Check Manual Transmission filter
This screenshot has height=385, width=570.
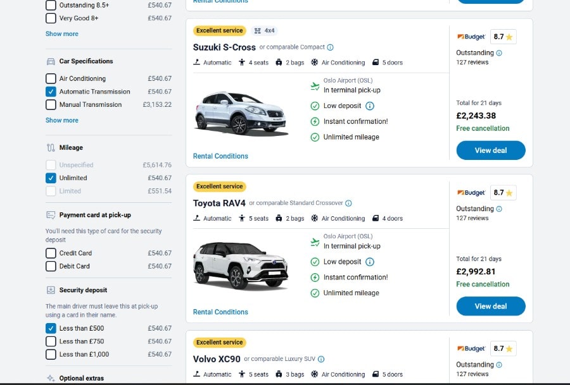tap(51, 104)
